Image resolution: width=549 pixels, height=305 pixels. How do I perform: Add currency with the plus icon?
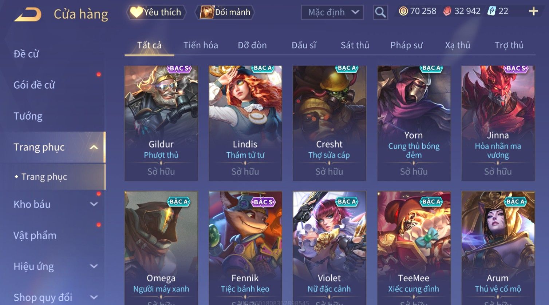tap(533, 11)
